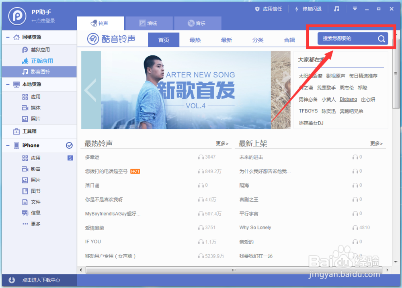
Task: Click the horizontal scrollbar thumb
Action: click(x=234, y=270)
